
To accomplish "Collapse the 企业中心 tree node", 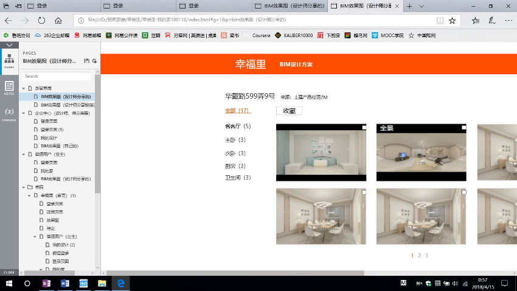I will (24, 113).
